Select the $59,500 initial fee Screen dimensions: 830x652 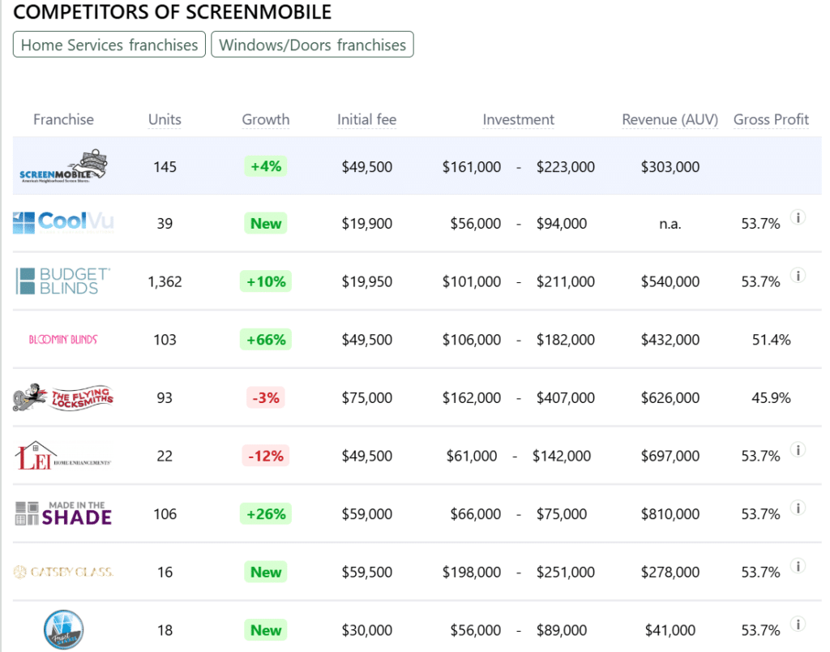(x=367, y=572)
